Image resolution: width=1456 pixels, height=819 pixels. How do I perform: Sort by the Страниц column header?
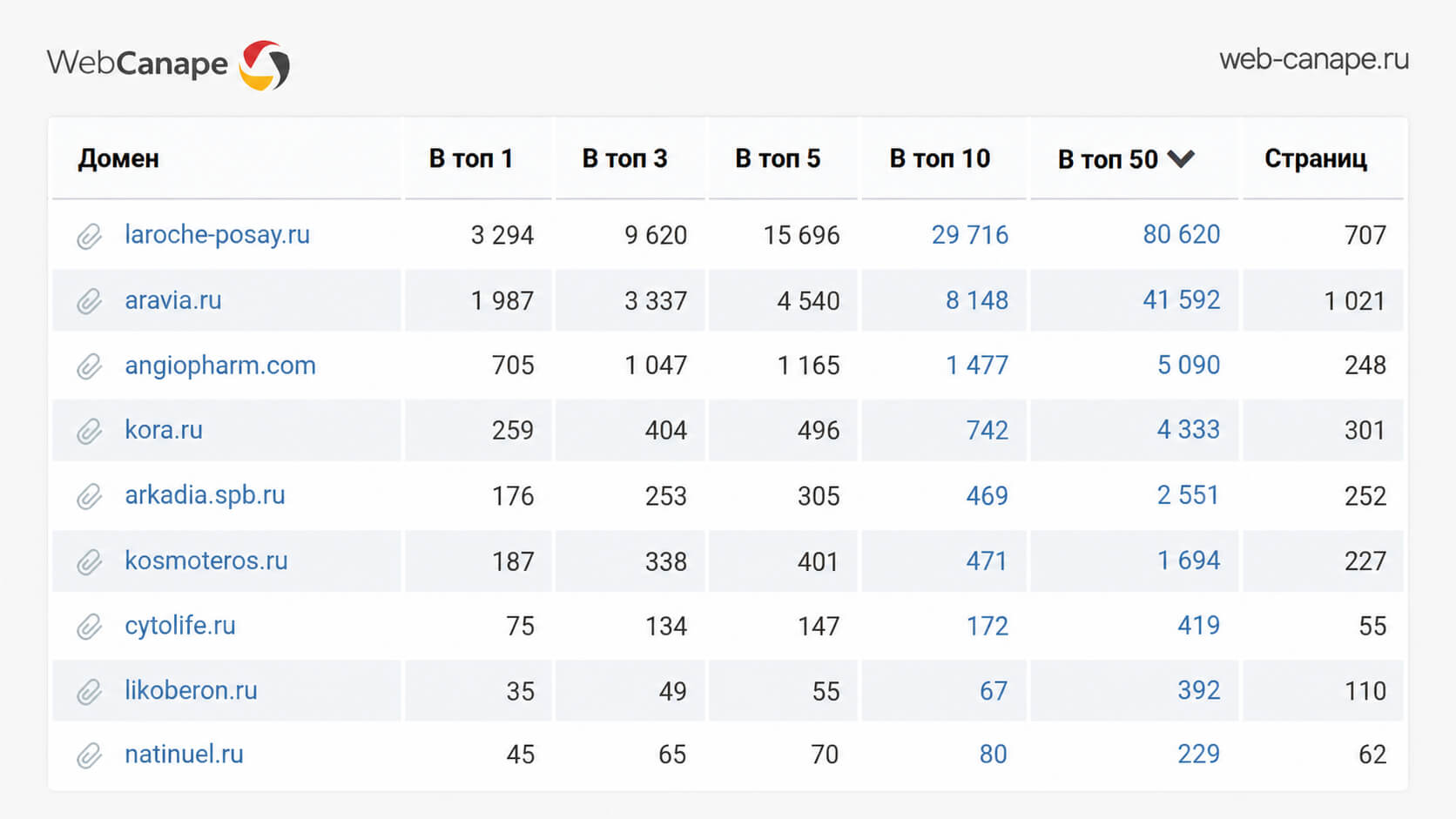1316,158
